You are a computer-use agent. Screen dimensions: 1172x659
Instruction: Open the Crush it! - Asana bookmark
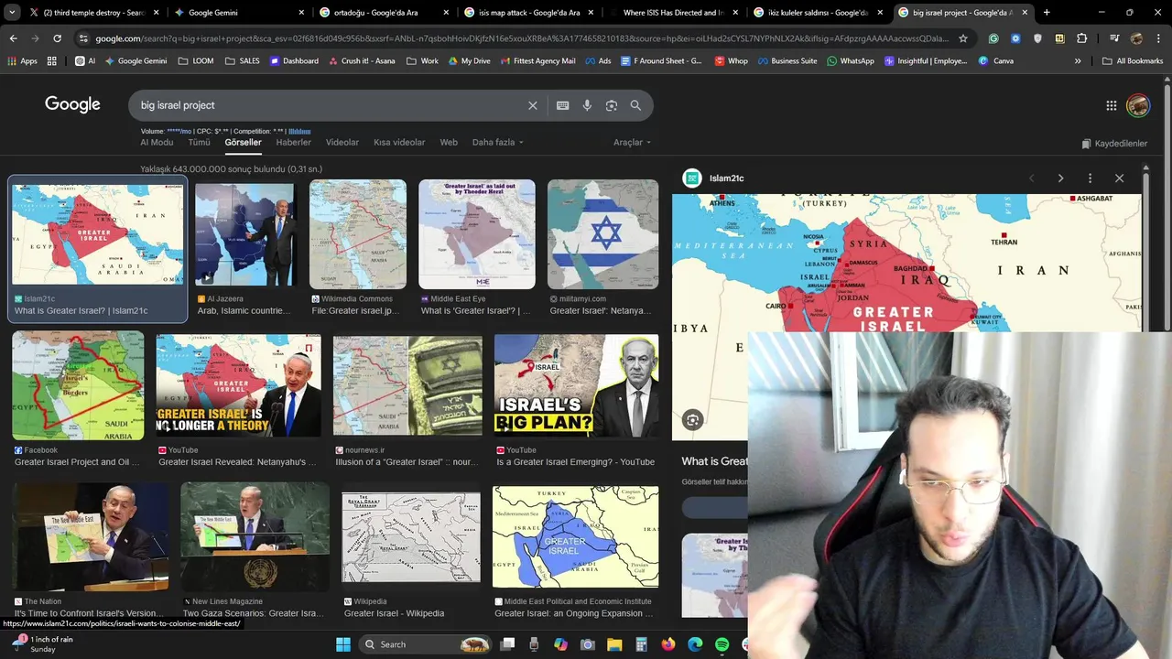pos(363,61)
